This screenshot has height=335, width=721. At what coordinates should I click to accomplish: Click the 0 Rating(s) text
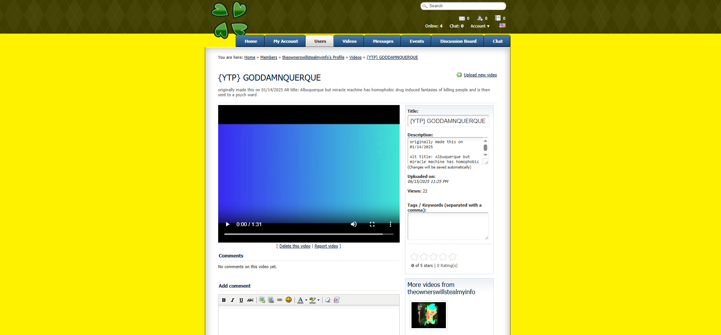(447, 265)
